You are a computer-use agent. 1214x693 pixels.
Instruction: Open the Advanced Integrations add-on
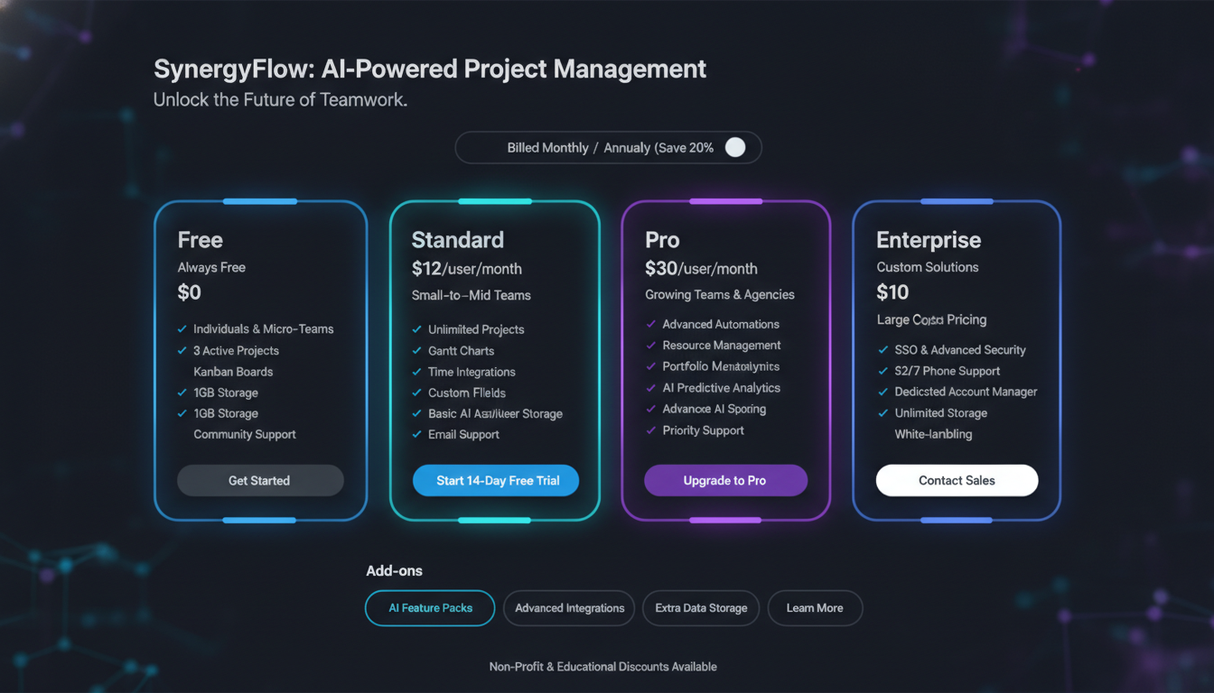569,608
